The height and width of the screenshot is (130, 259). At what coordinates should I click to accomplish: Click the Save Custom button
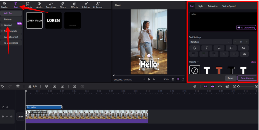(x=247, y=78)
